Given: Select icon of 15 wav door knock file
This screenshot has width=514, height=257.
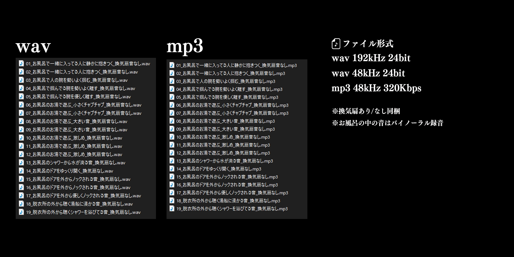Looking at the screenshot, I should 21,179.
